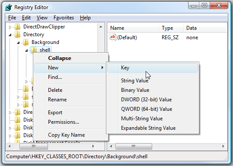Click the tree pane scroll-up arrow
This screenshot has height=166, width=233.
[x=101, y=27]
